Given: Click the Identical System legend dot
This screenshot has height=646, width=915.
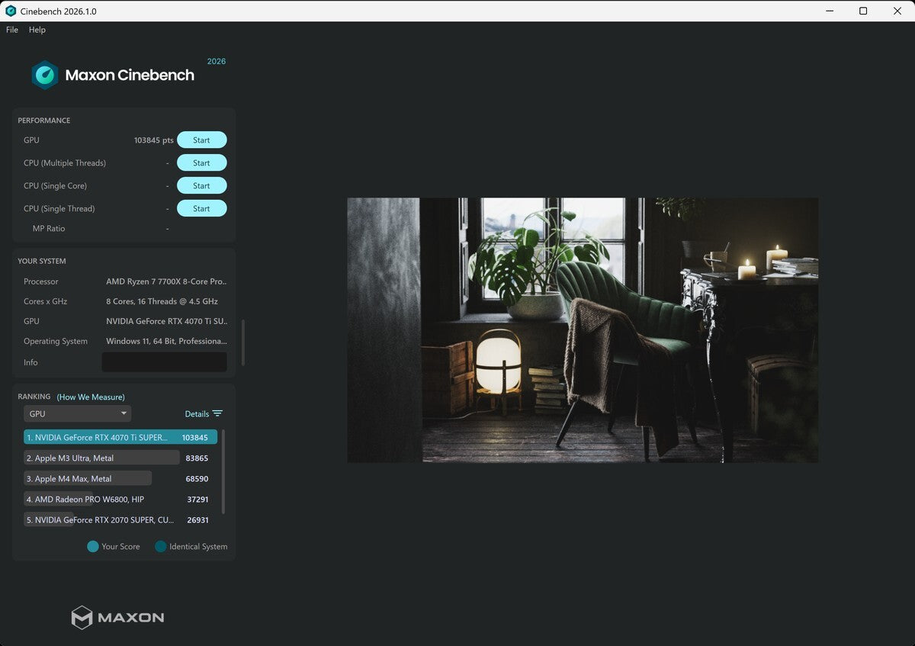Looking at the screenshot, I should point(161,546).
